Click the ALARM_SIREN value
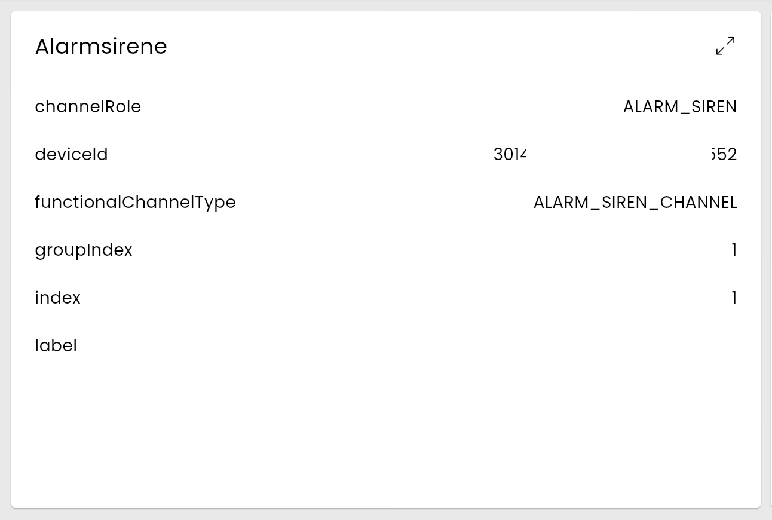The width and height of the screenshot is (772, 520). tap(679, 106)
